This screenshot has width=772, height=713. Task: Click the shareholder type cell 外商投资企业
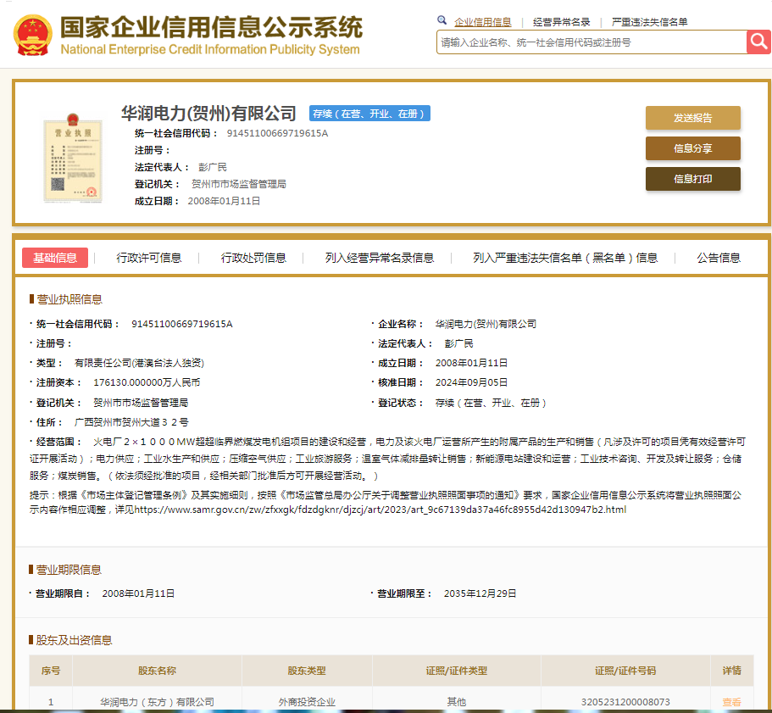[307, 702]
